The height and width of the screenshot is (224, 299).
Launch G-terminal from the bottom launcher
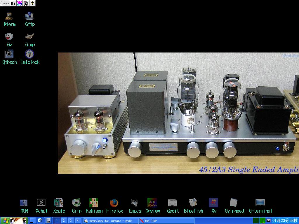(260, 203)
